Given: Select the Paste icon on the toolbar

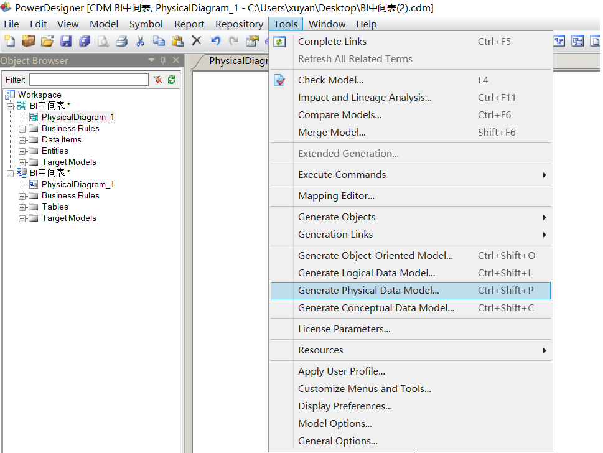Looking at the screenshot, I should point(178,41).
